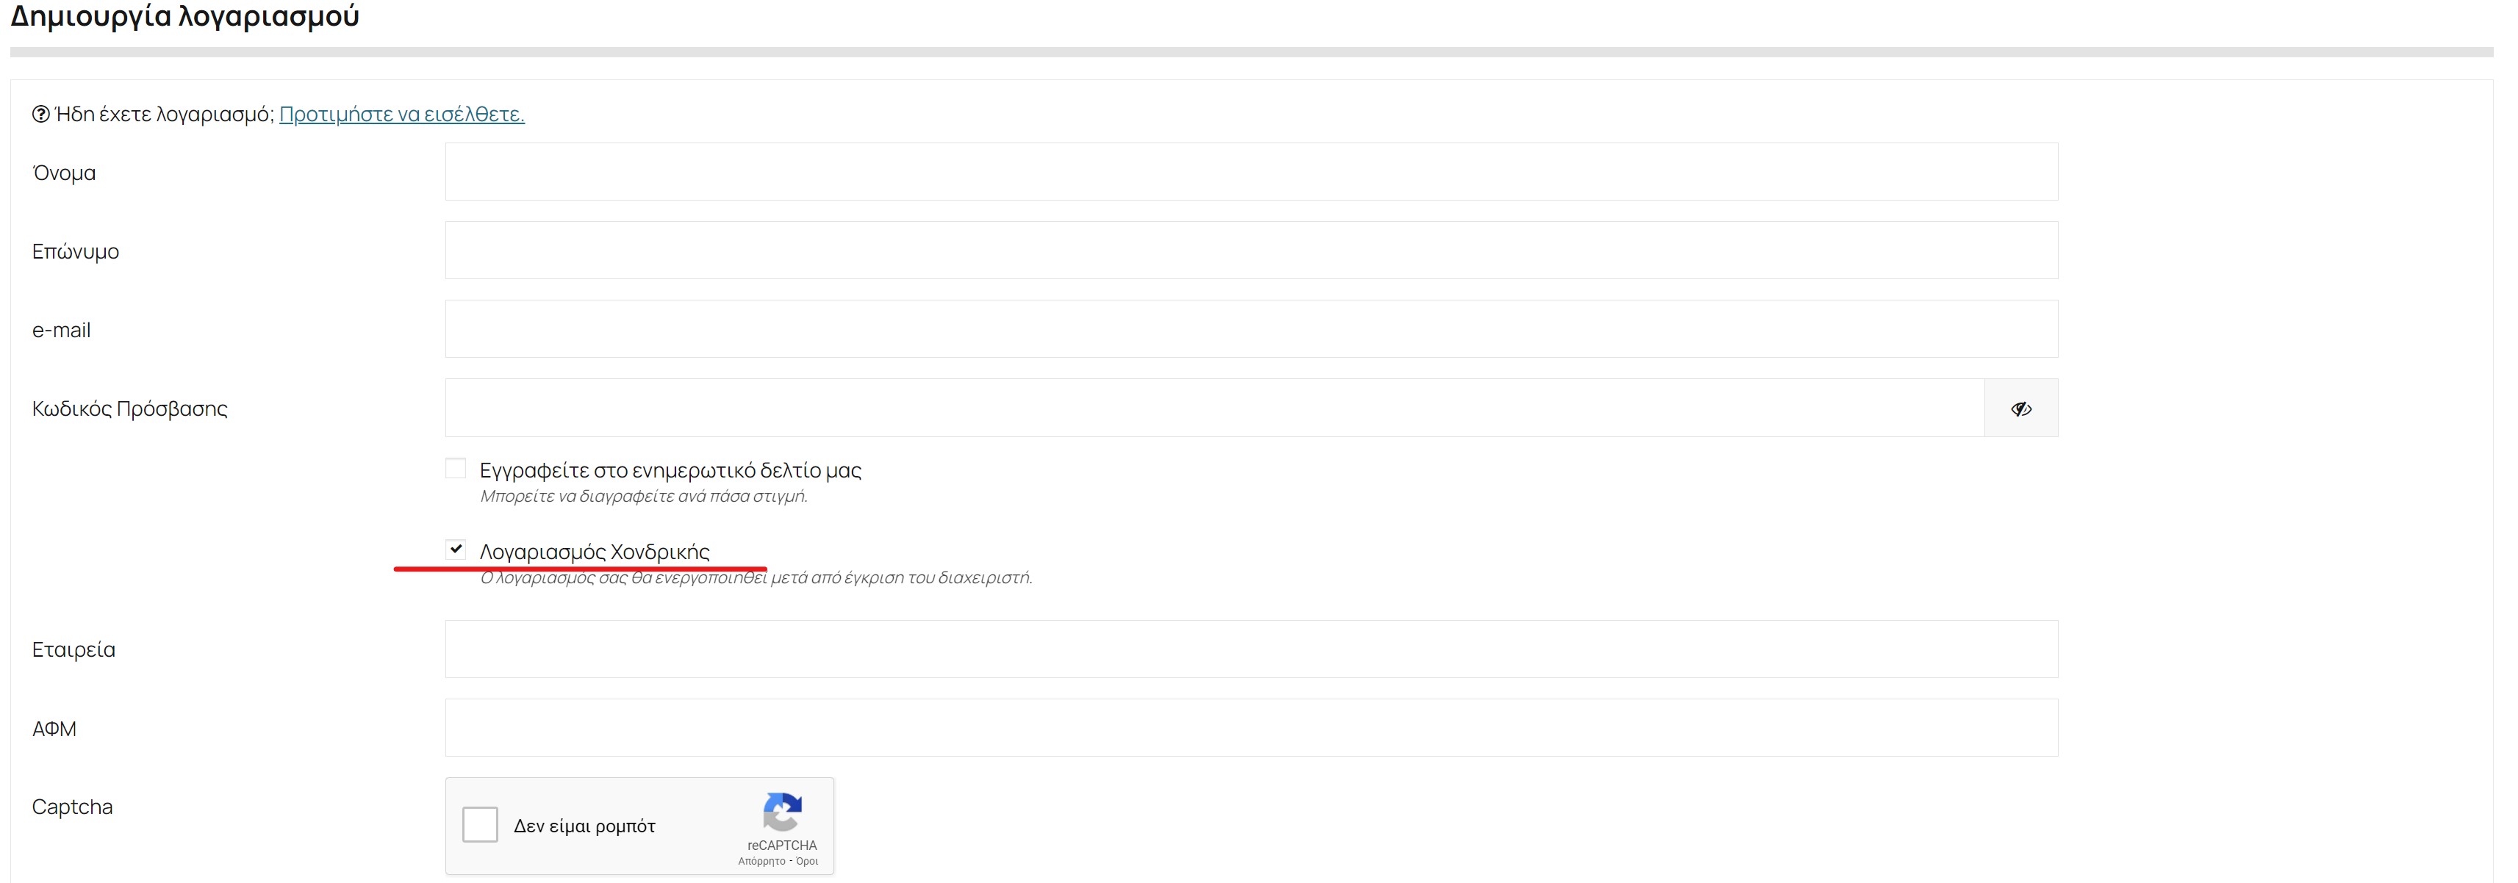Focus the Όνομα input field
Image resolution: width=2518 pixels, height=883 pixels.
(x=1251, y=172)
